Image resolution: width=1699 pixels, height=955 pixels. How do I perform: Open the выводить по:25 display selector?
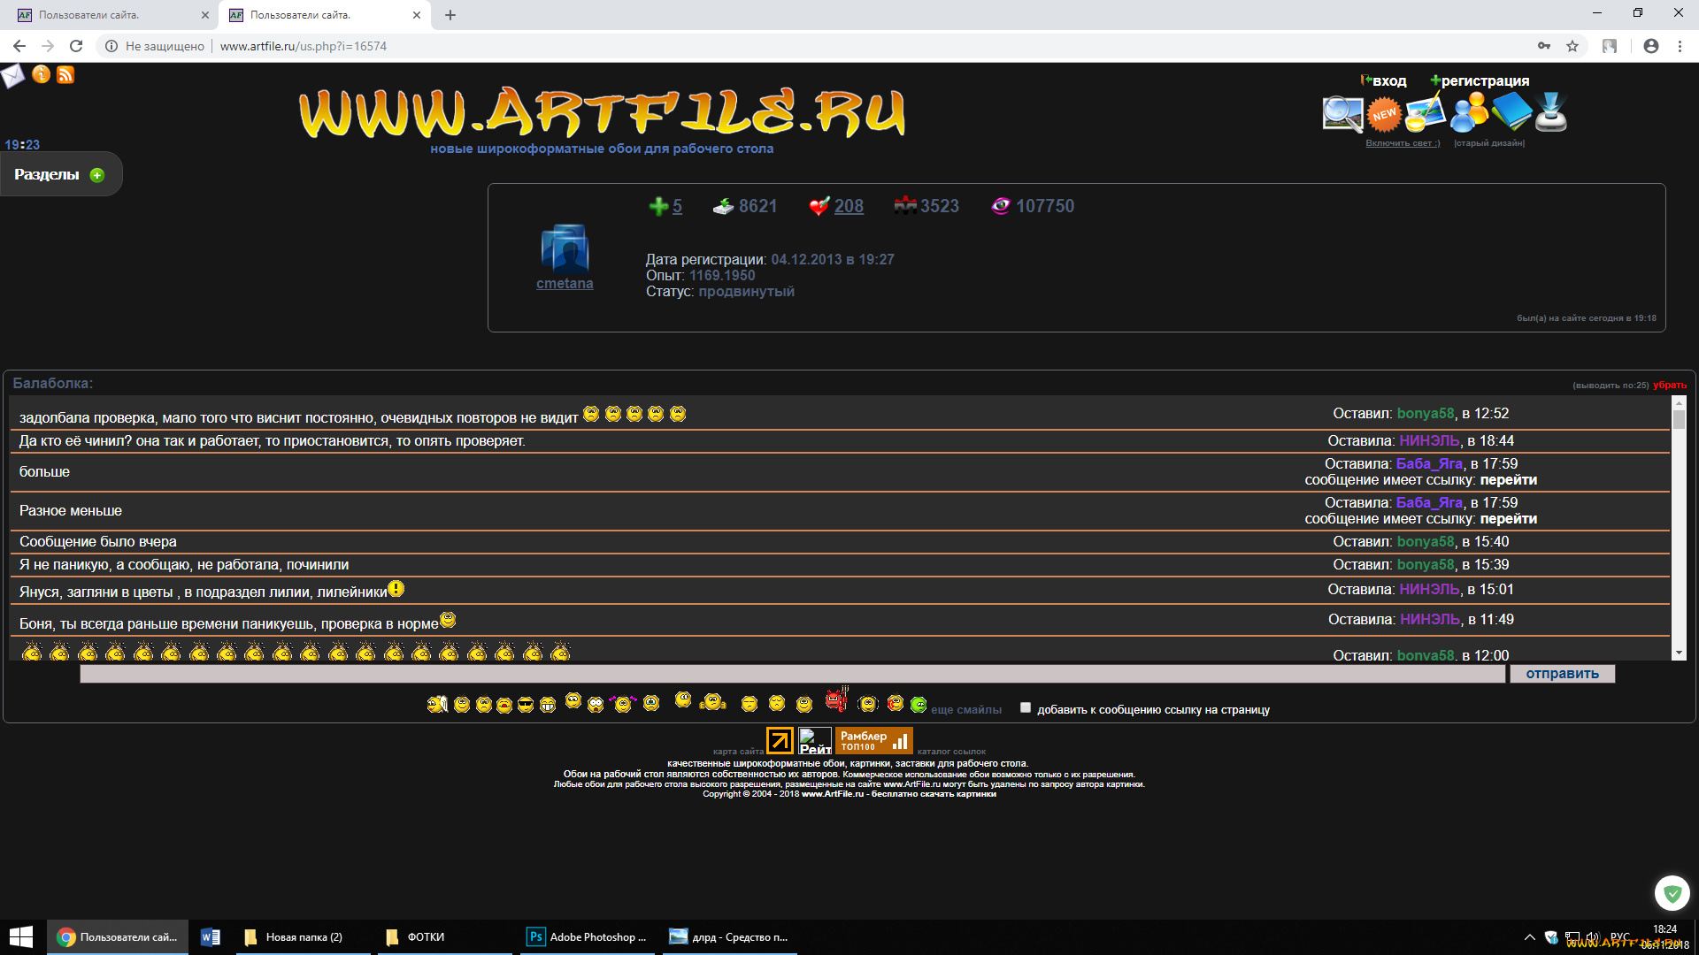point(1611,385)
